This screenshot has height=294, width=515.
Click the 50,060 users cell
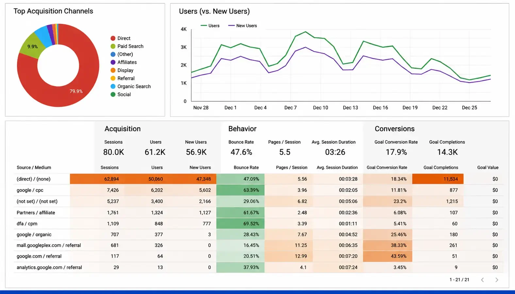coord(156,179)
